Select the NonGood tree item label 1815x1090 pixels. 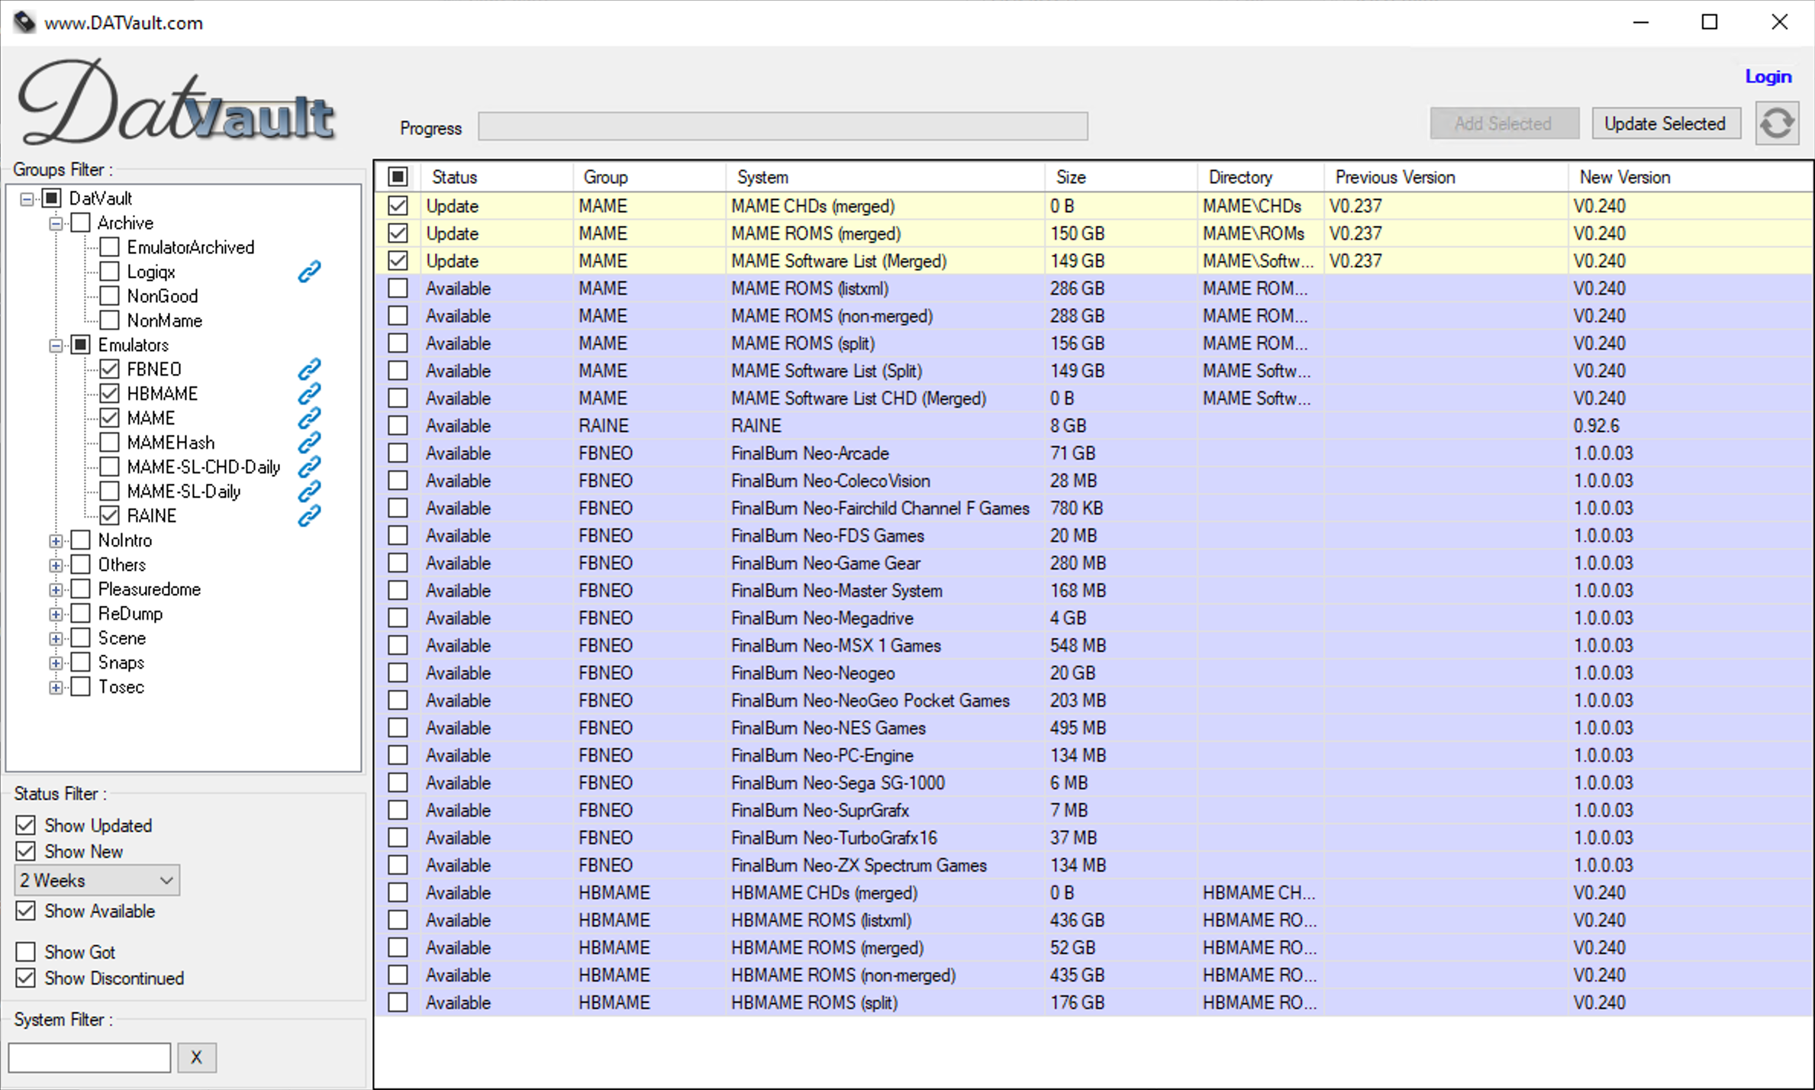point(163,296)
